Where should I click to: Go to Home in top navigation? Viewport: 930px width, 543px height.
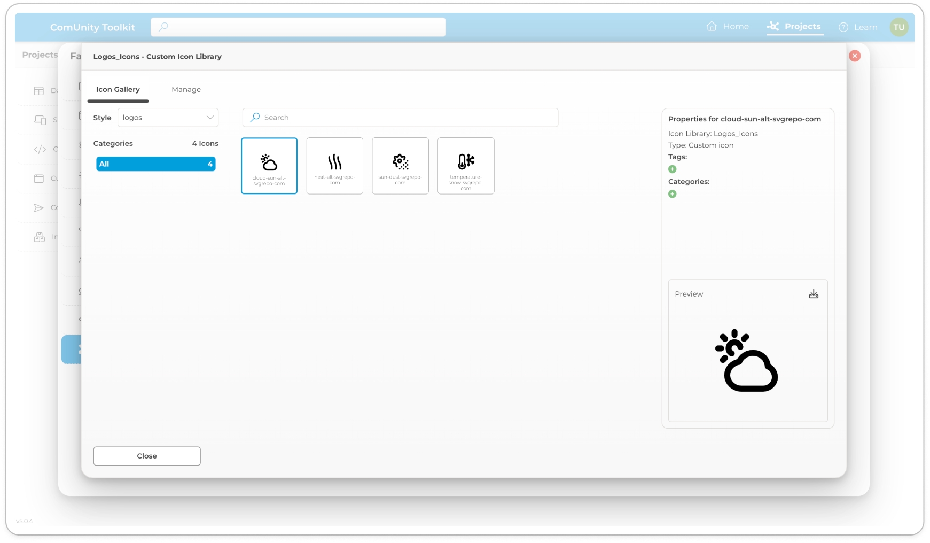(x=728, y=27)
